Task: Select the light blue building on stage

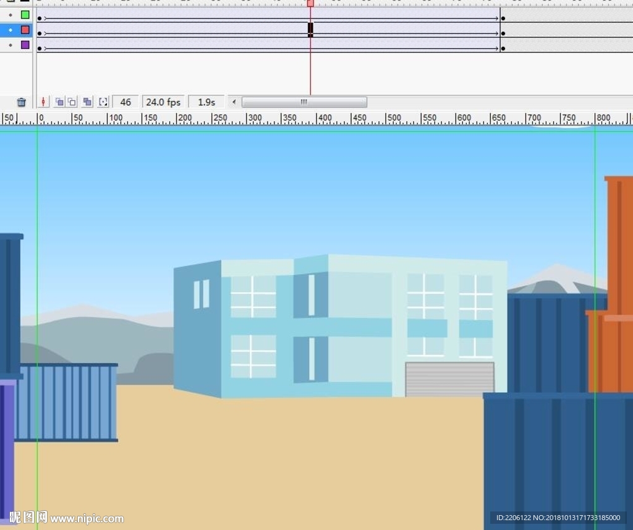Action: coord(341,326)
